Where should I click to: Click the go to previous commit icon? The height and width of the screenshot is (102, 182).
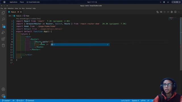(x=161, y=12)
